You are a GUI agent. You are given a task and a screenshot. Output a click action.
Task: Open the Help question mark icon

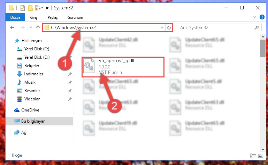262,17
